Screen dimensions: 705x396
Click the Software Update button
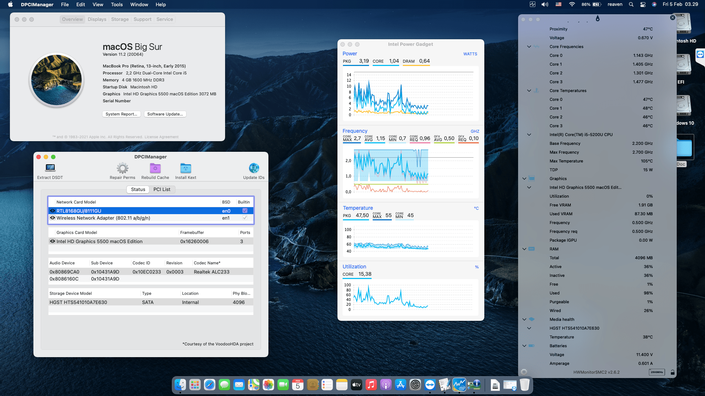tap(165, 114)
